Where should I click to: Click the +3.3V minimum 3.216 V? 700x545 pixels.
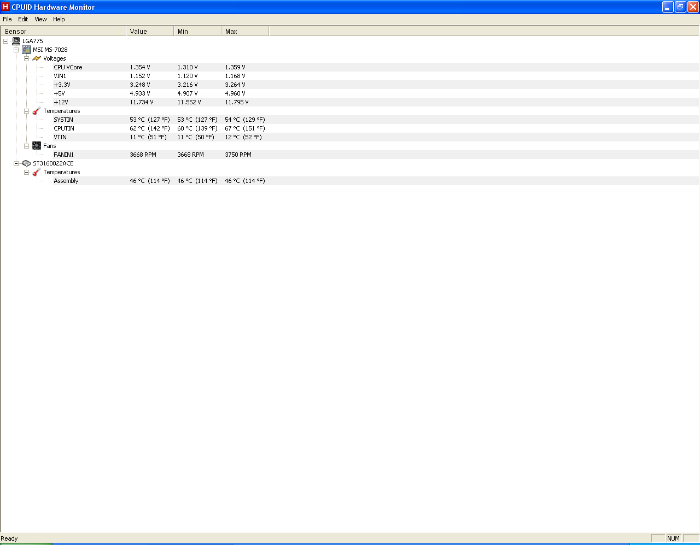pos(188,85)
